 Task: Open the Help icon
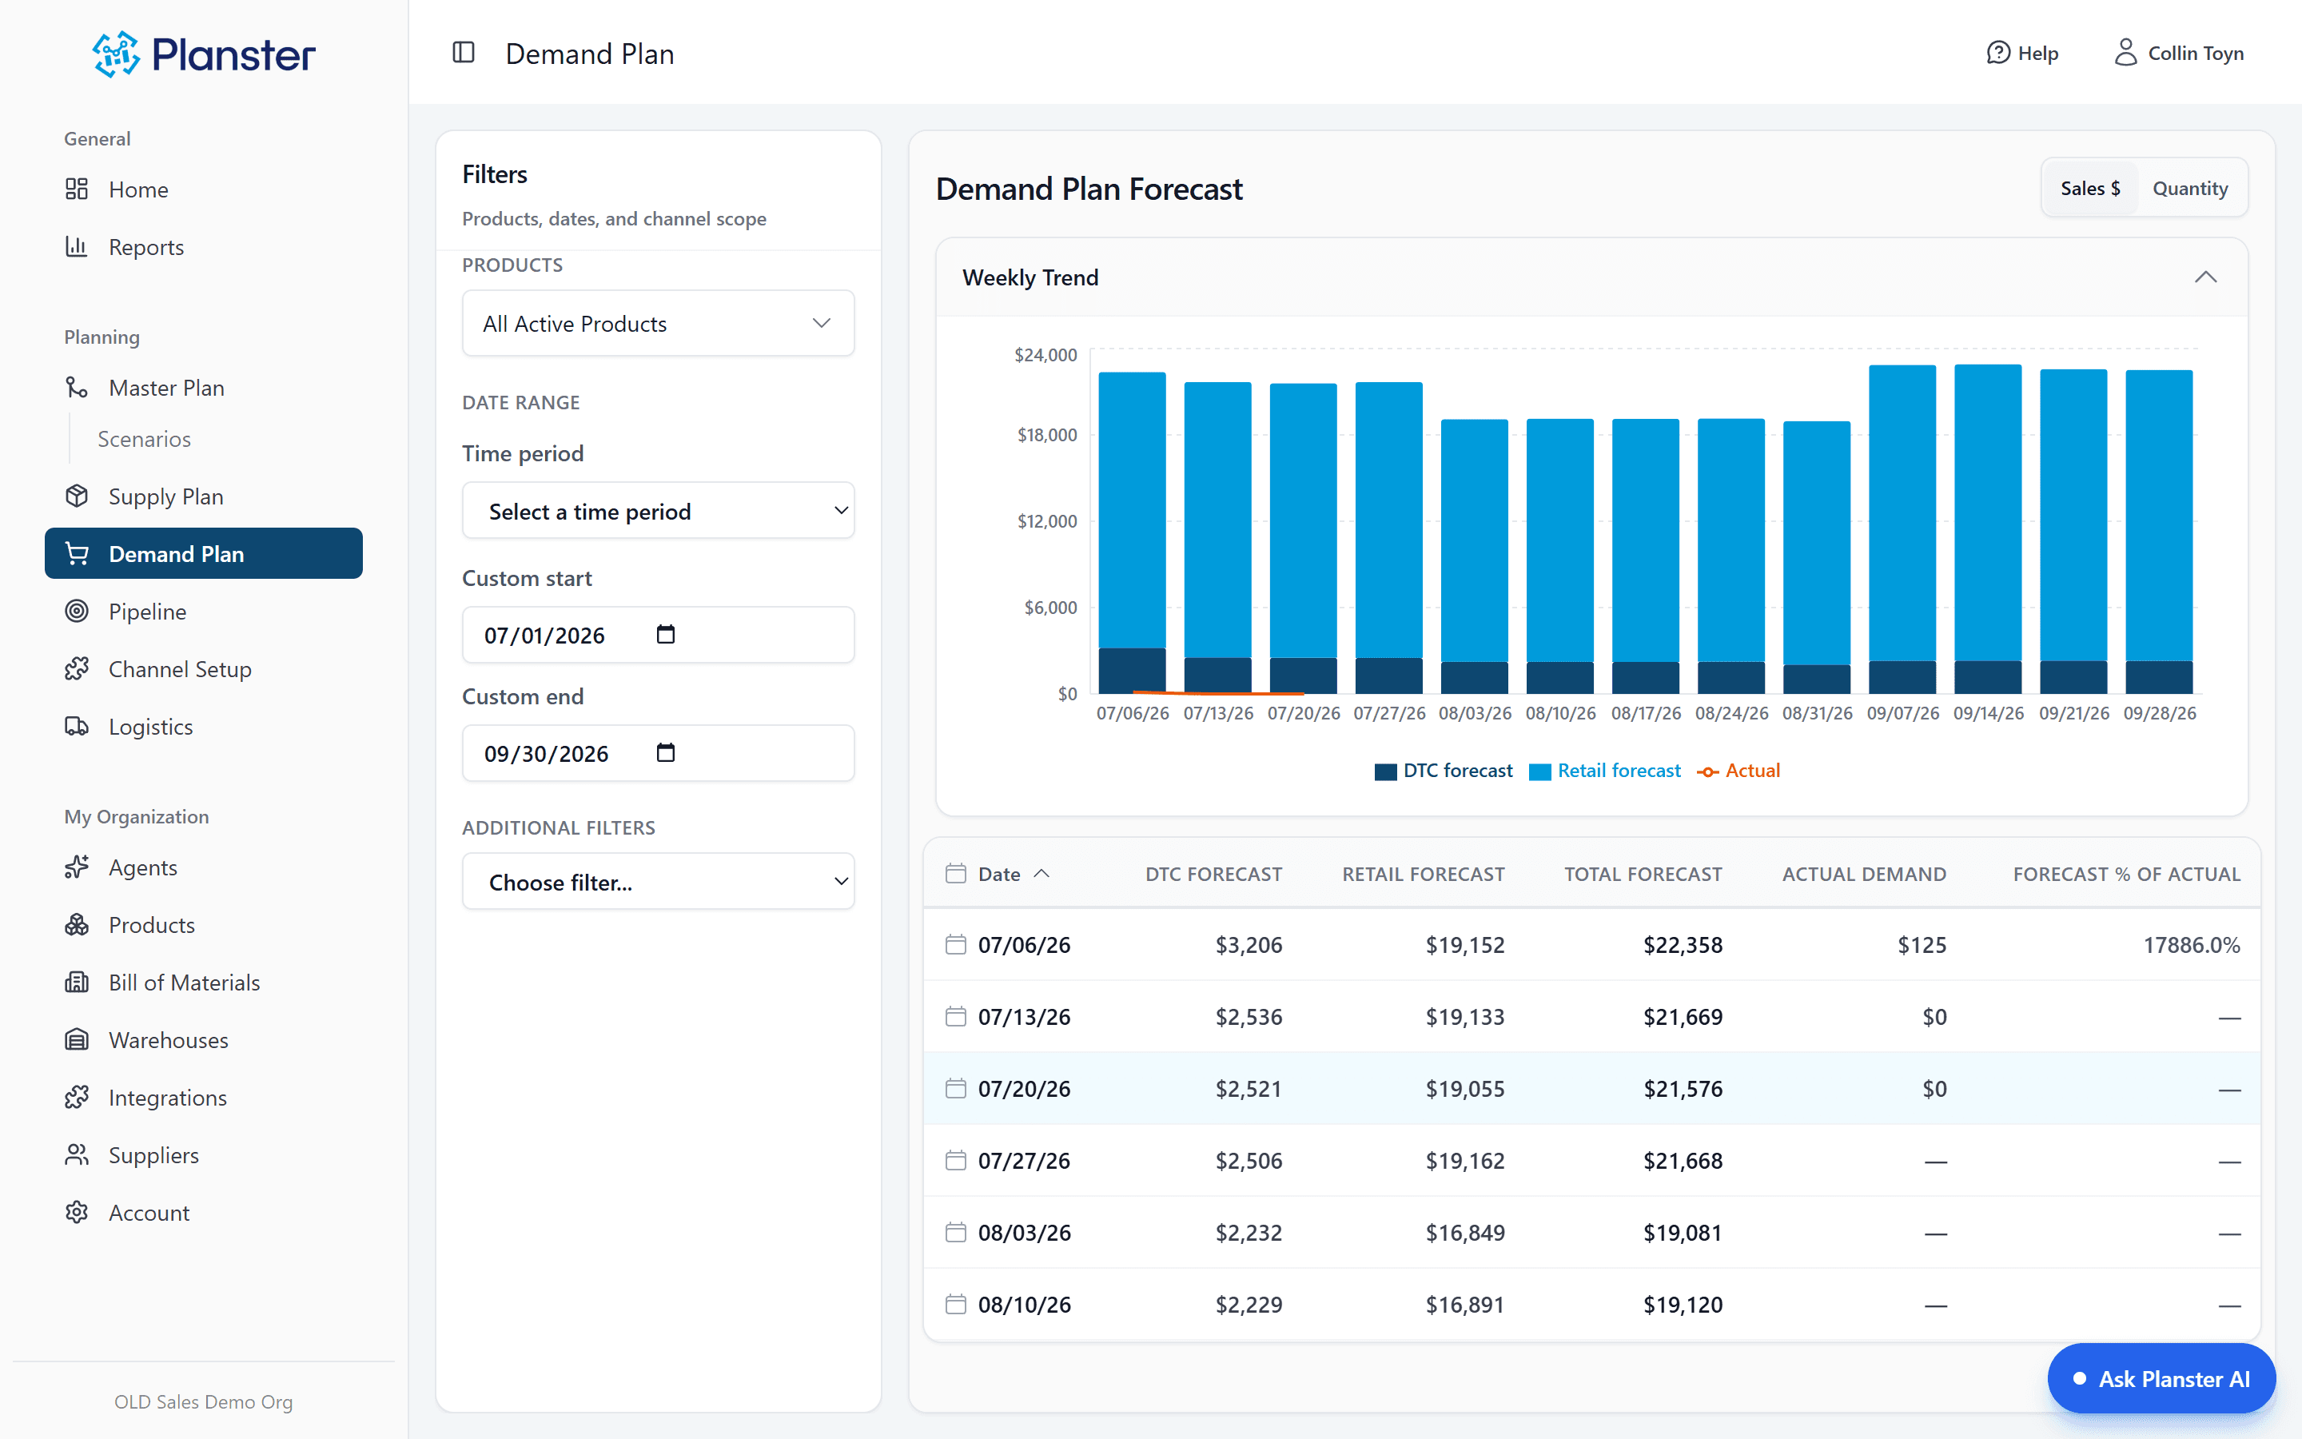pos(1997,54)
